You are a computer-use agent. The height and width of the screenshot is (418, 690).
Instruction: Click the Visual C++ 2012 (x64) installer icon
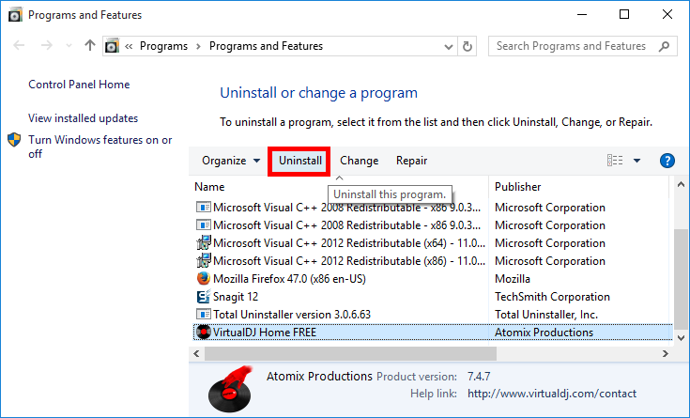203,243
